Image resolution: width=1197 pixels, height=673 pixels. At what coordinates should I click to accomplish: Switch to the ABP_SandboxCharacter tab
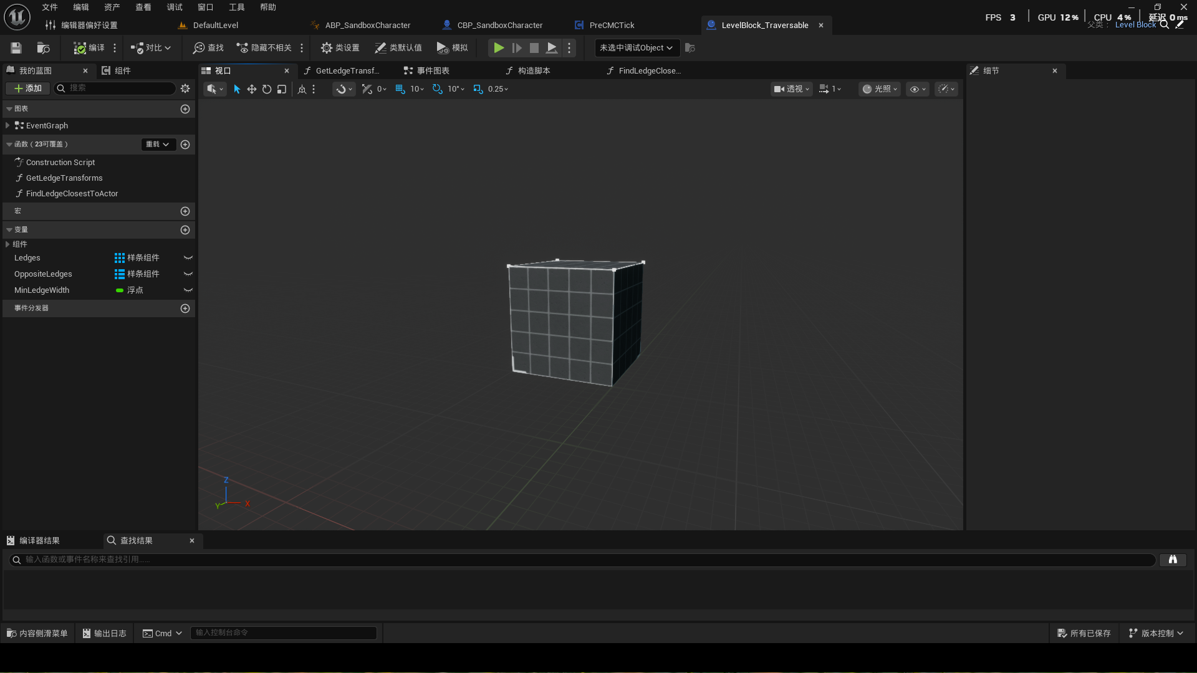coord(367,26)
